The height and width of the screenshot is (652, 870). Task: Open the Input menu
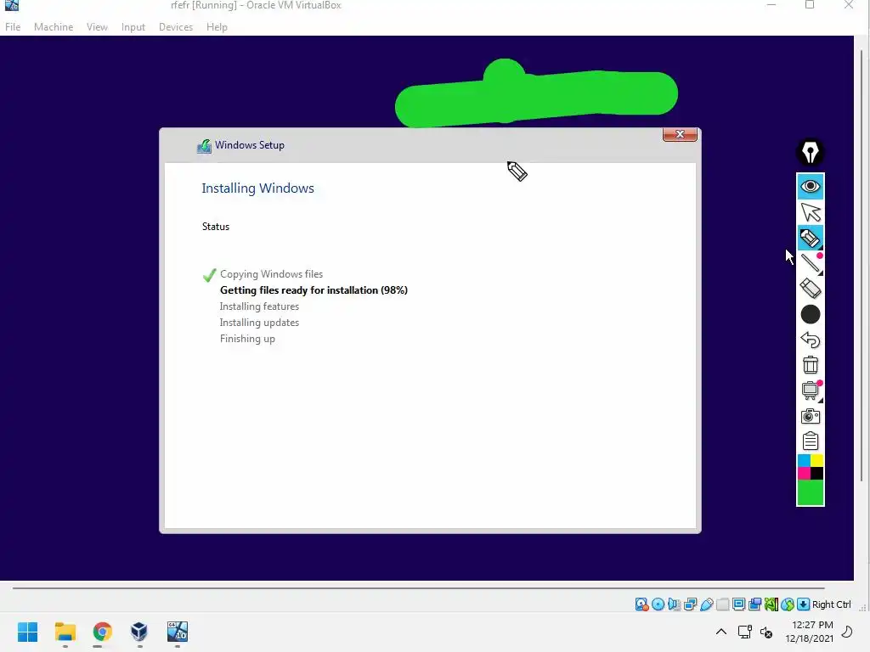coord(133,26)
